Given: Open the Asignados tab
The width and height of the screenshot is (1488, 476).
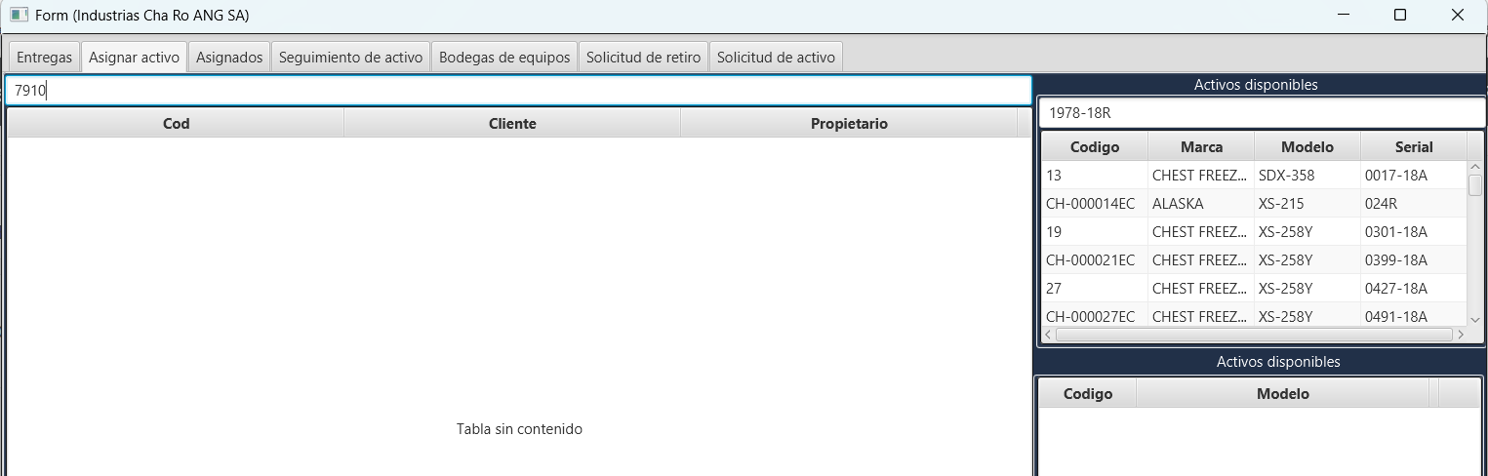Looking at the screenshot, I should 229,58.
